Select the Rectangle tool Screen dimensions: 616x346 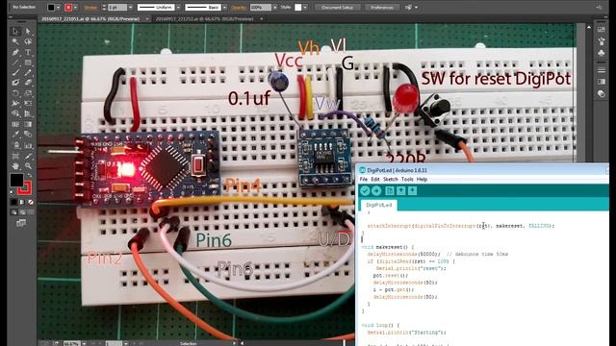(28, 62)
